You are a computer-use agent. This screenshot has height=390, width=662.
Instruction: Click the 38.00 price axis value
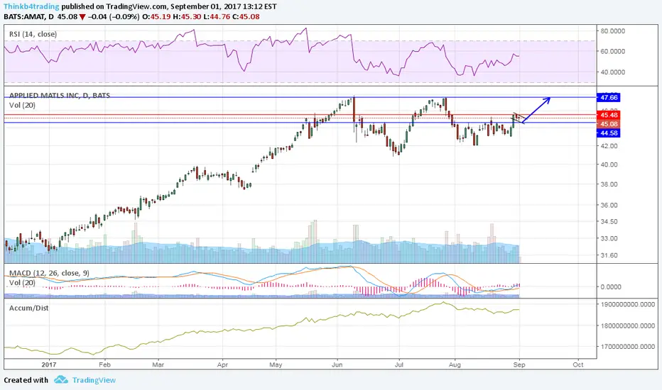tap(609, 184)
